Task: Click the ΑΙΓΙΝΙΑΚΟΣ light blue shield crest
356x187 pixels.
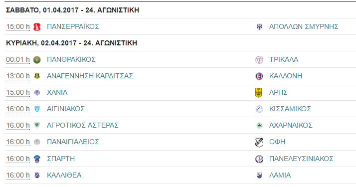Action: point(37,109)
